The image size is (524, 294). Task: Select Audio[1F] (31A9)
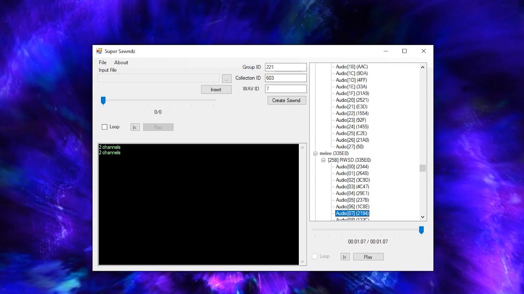(x=352, y=94)
